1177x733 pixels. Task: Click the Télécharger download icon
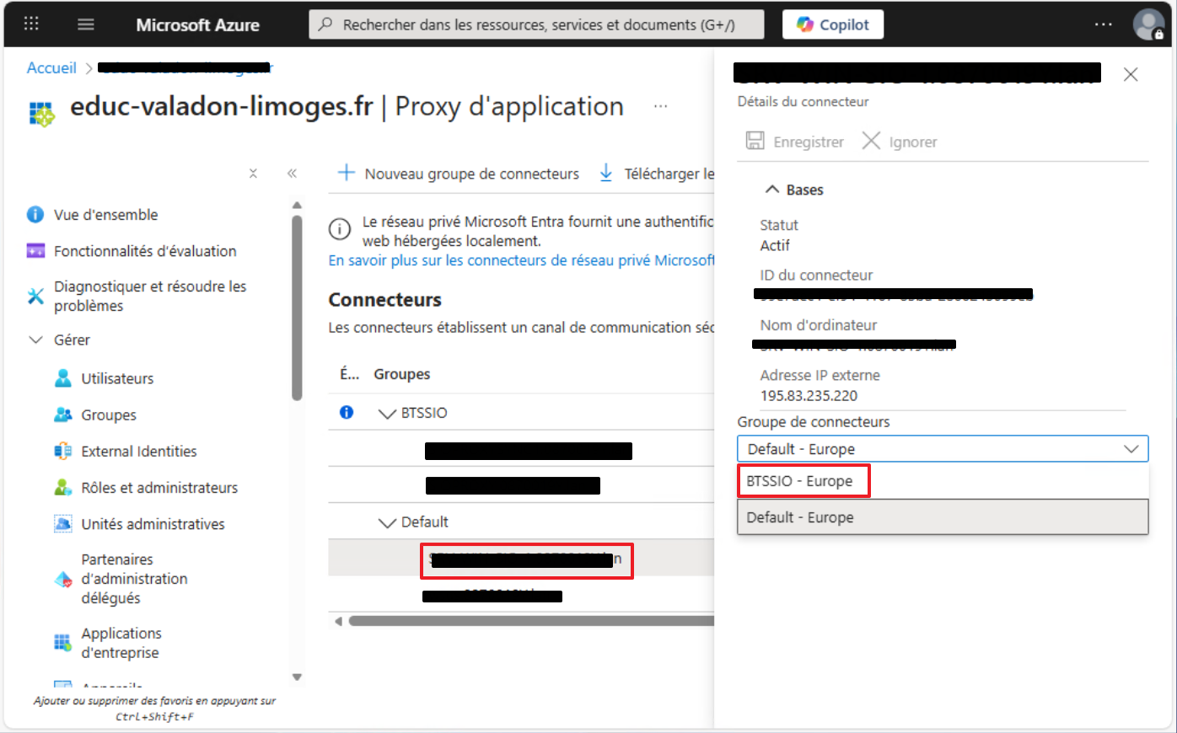coord(606,174)
